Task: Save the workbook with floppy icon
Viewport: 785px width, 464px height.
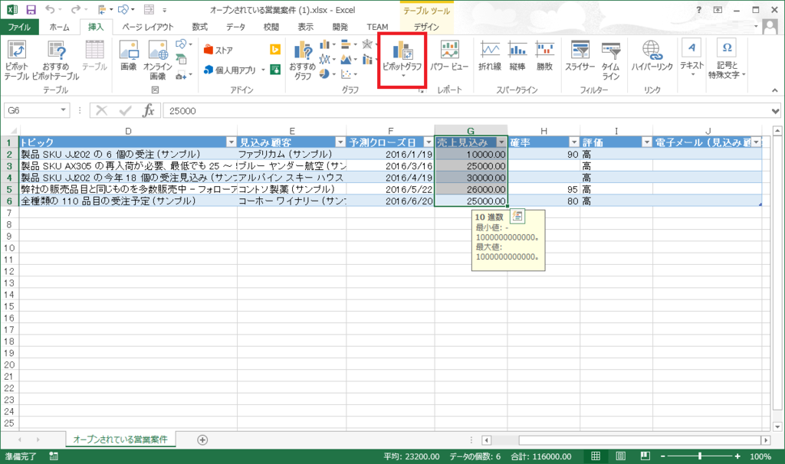Action: [31, 9]
